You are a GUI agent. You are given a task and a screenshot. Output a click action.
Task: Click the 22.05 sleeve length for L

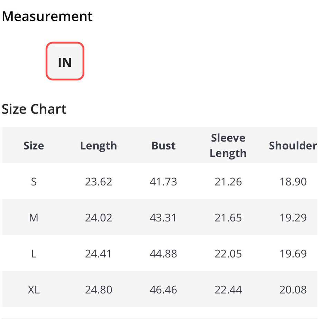[x=228, y=254]
